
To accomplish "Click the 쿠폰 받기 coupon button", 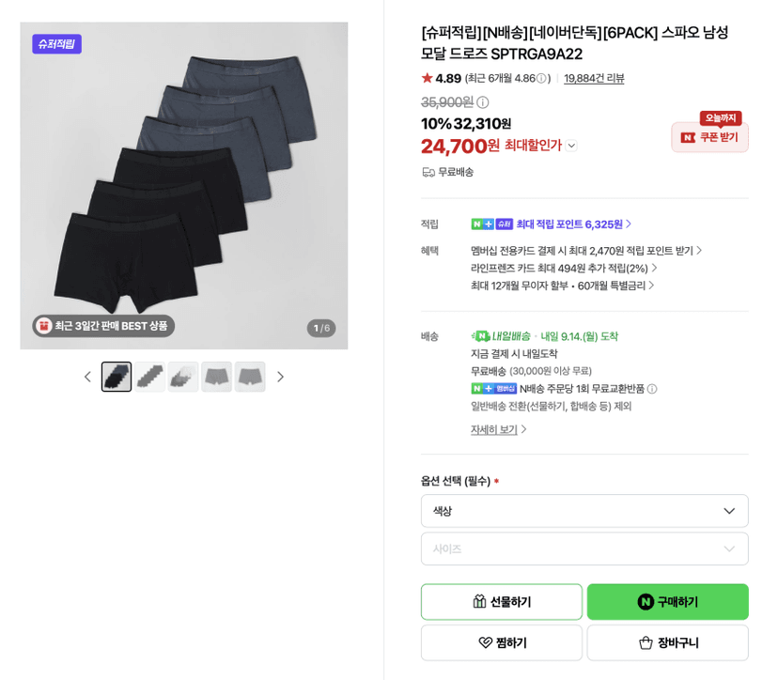I will [709, 137].
